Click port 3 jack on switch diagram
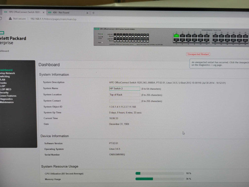The height and width of the screenshot is (187, 249). (182, 36)
